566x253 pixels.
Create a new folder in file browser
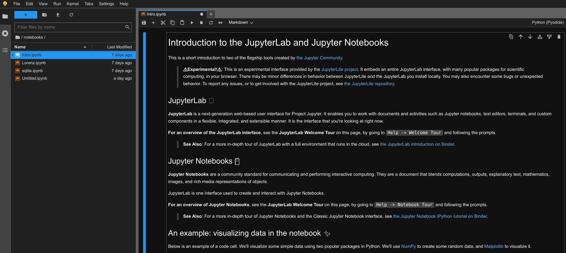[44, 15]
